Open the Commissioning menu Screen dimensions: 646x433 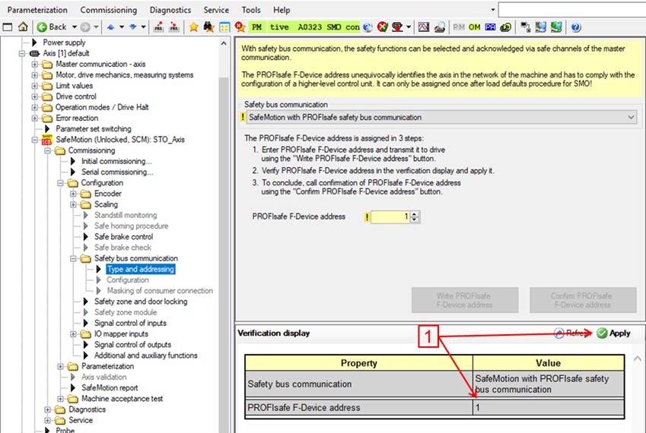click(108, 10)
